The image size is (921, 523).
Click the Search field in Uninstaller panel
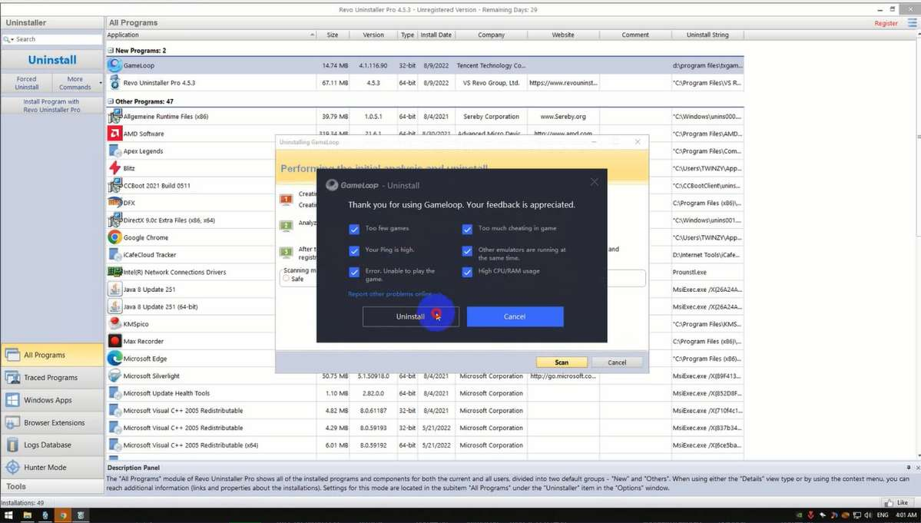[x=54, y=39]
